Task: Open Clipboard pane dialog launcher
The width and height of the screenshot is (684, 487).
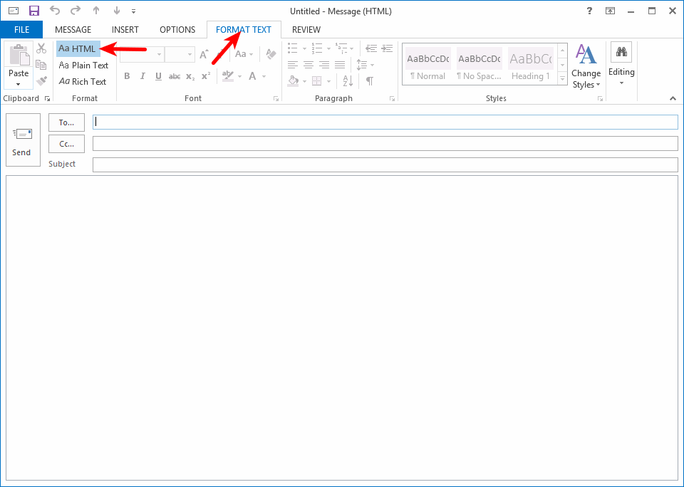Action: point(47,99)
